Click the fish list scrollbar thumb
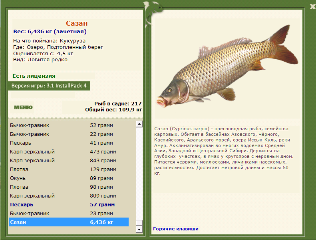 (x=139, y=223)
